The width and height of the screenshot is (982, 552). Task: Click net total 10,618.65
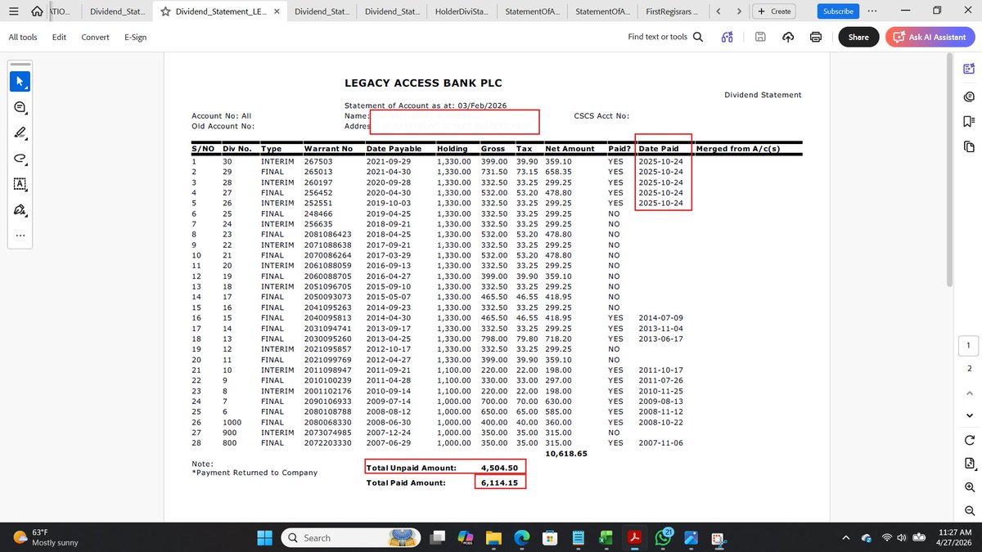[x=566, y=453]
